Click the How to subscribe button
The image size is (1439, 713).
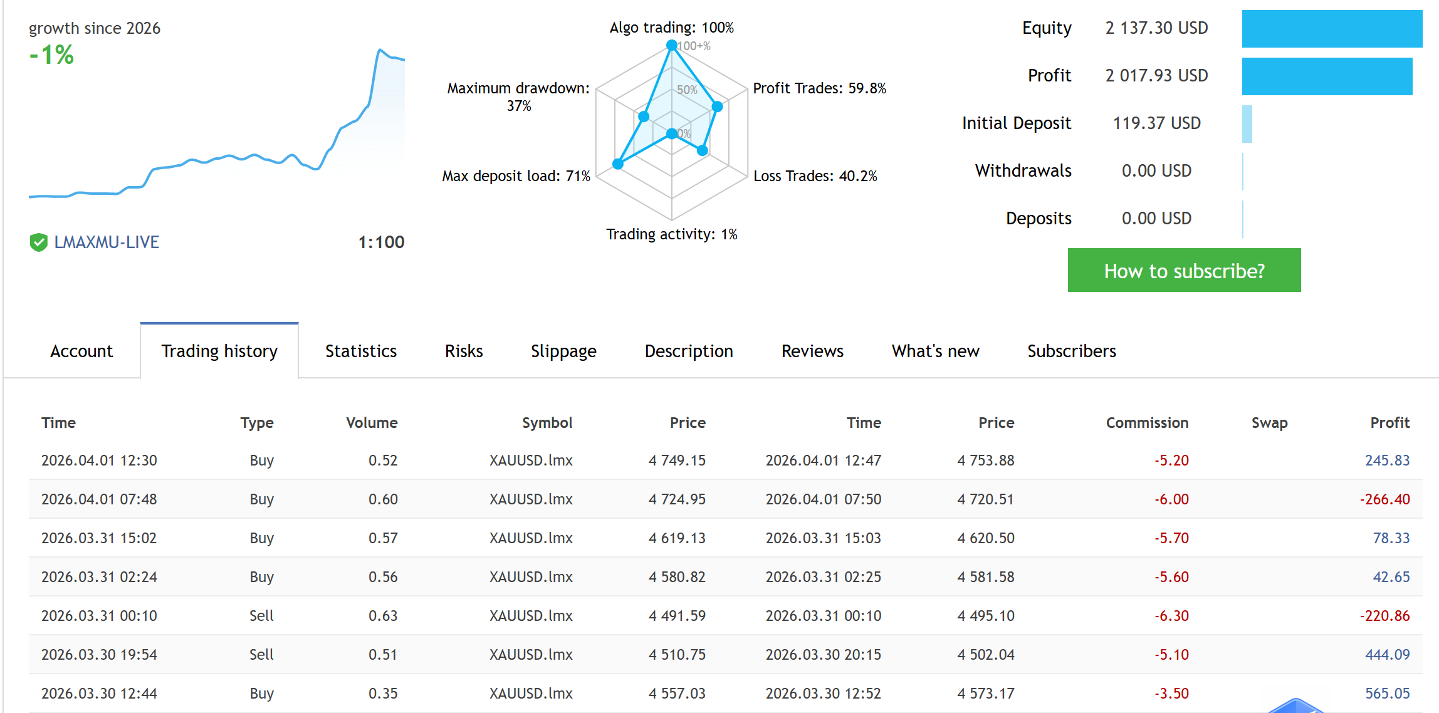coord(1183,271)
